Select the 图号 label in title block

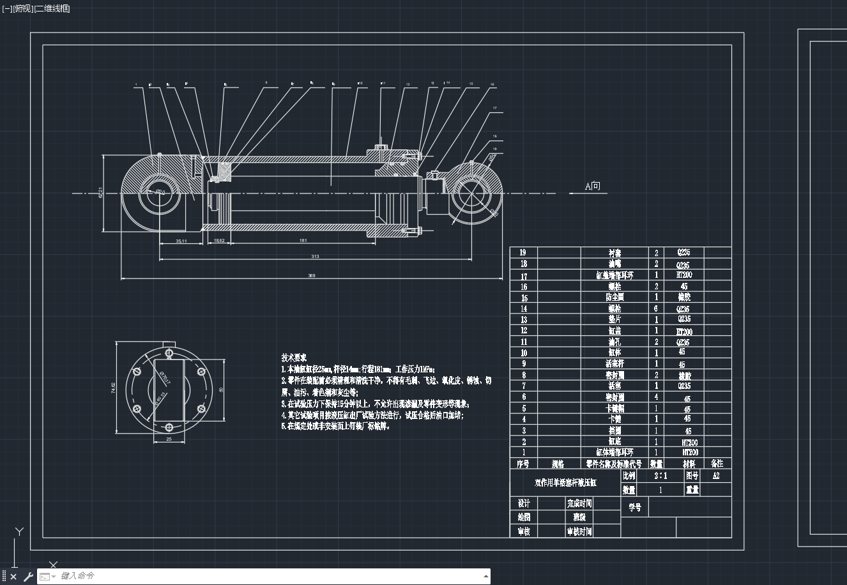point(692,476)
